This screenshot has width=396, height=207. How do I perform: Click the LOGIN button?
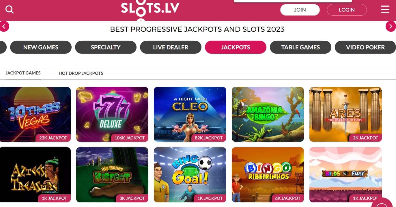[x=347, y=10]
